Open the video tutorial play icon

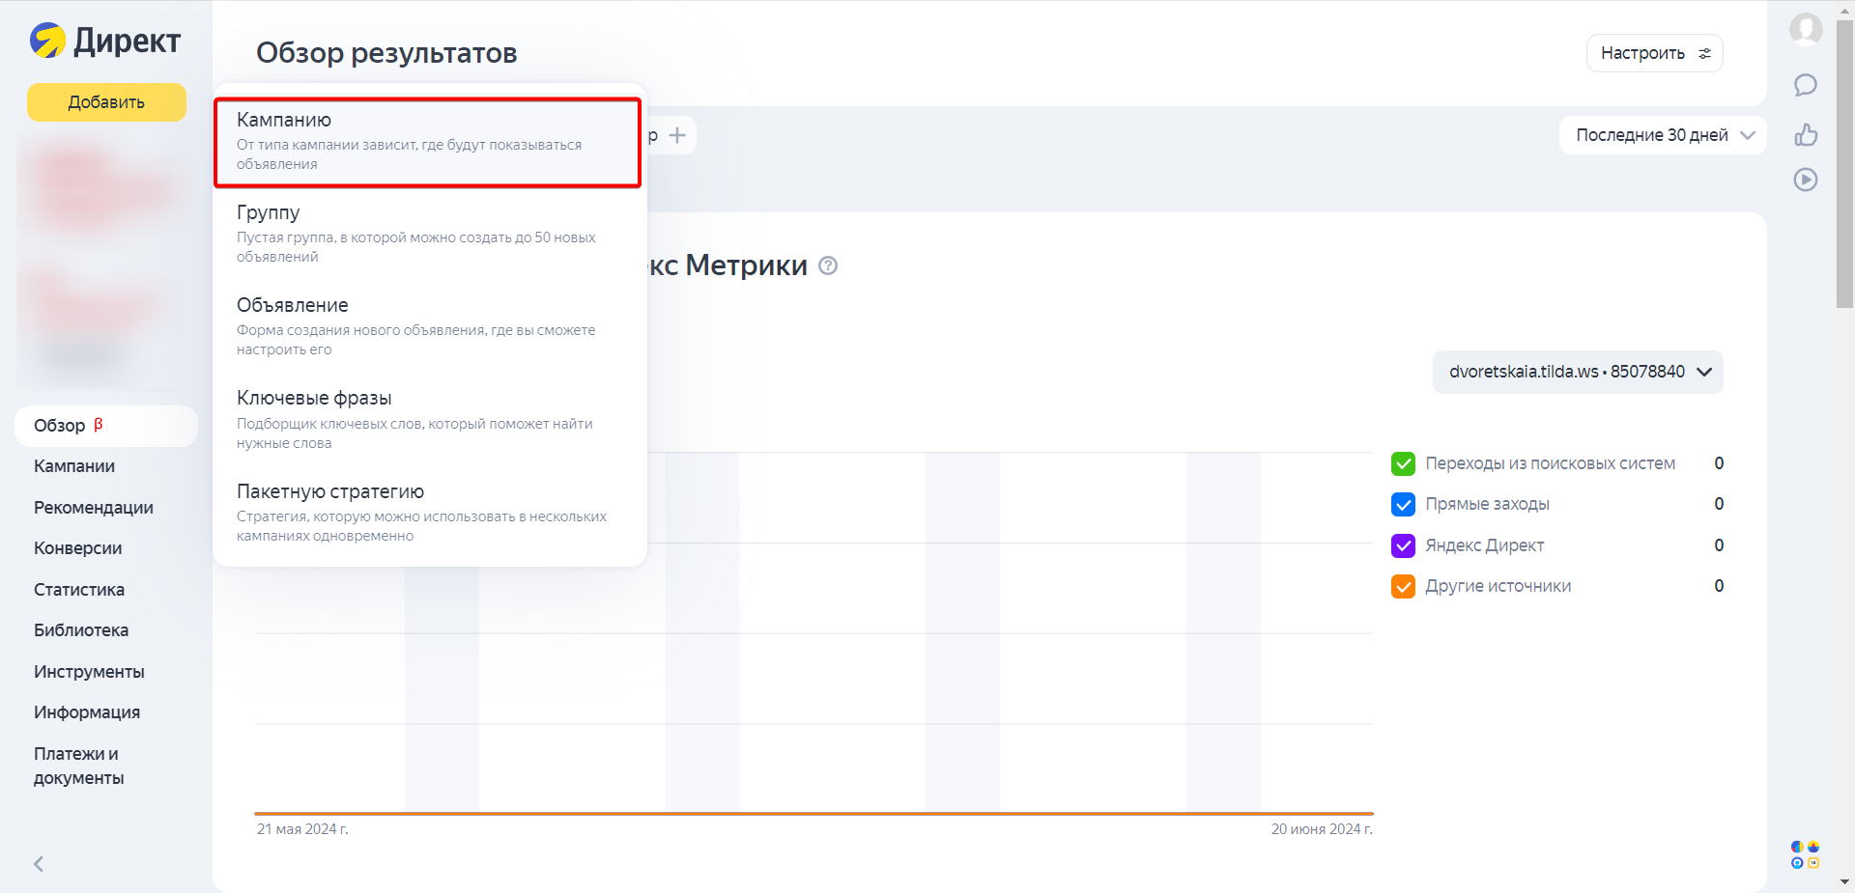tap(1806, 180)
